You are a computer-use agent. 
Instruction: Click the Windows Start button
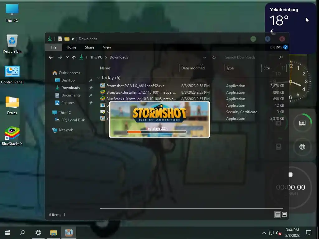[7, 232]
